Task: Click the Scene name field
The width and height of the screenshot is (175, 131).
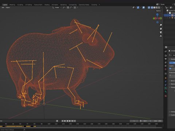Action: click(x=166, y=4)
